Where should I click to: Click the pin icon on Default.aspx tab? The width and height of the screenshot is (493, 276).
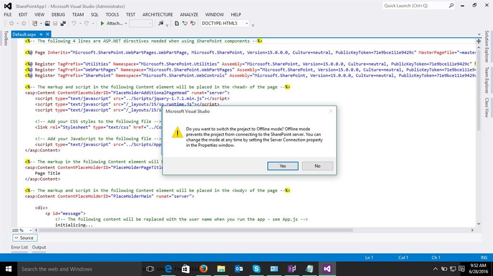point(41,34)
